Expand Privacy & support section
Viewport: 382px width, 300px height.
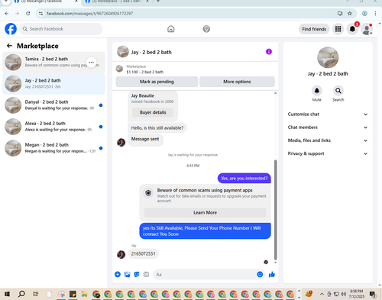click(328, 153)
